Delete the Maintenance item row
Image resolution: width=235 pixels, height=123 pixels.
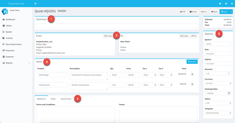[x=192, y=84]
